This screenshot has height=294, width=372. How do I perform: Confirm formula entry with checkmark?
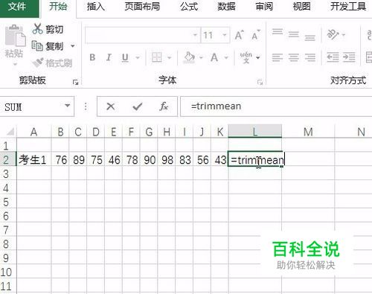click(137, 106)
